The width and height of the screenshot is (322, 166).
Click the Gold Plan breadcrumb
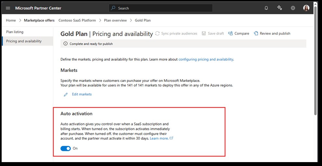pyautogui.click(x=143, y=20)
